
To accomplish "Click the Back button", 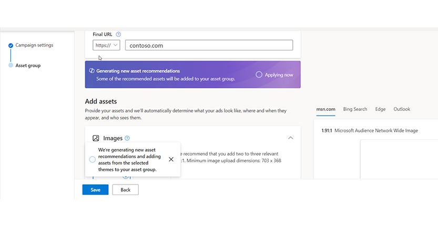I will tap(125, 190).
